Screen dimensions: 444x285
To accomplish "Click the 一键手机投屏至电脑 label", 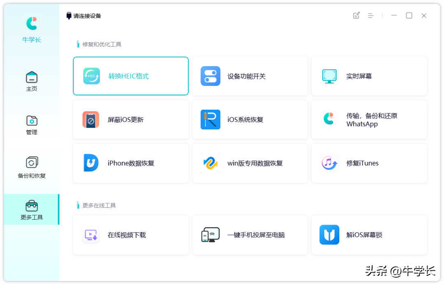I will coord(256,235).
